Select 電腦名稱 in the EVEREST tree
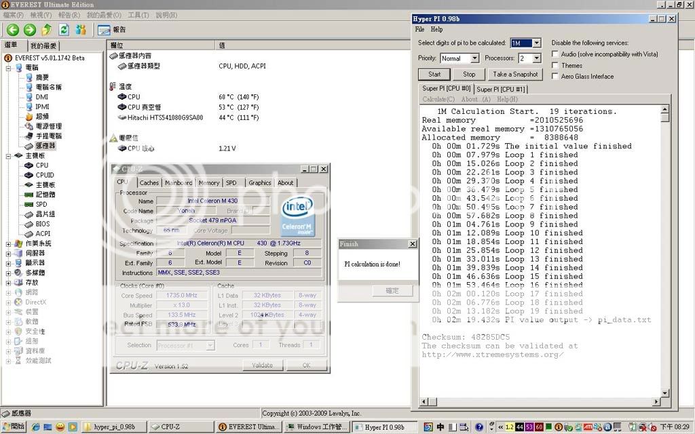Image resolution: width=695 pixels, height=434 pixels. pos(48,87)
